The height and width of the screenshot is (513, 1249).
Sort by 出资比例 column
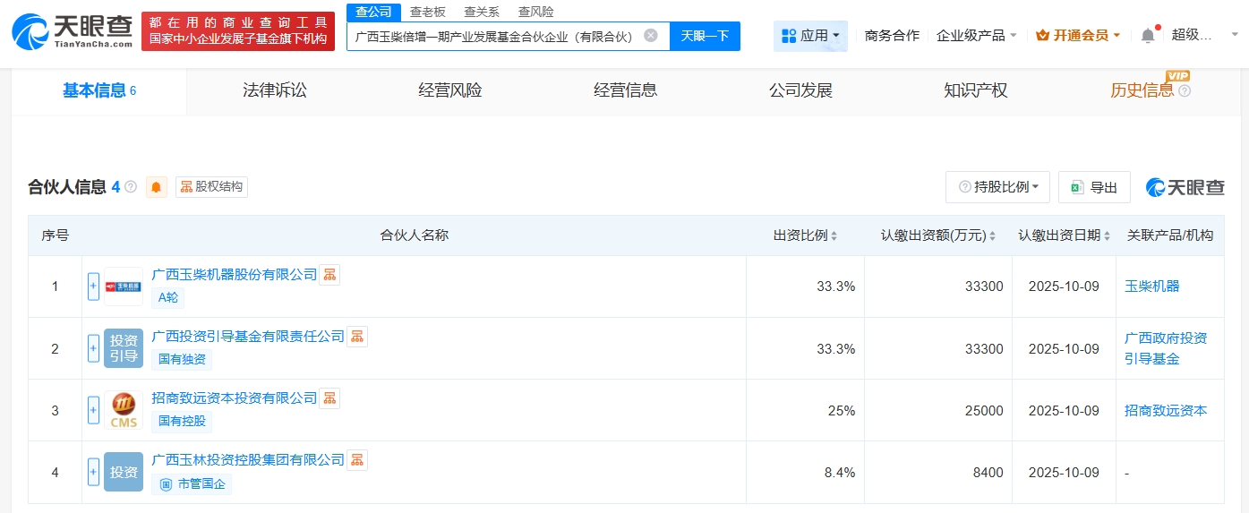click(834, 236)
